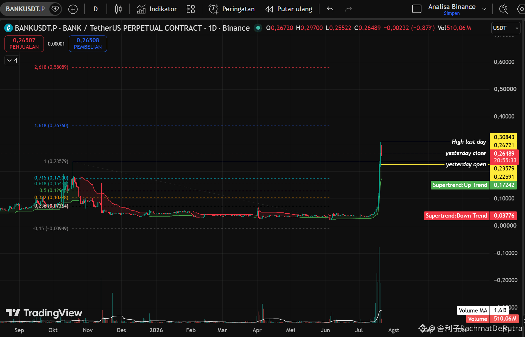
Task: Create a Peringatan alert
Action: point(232,9)
